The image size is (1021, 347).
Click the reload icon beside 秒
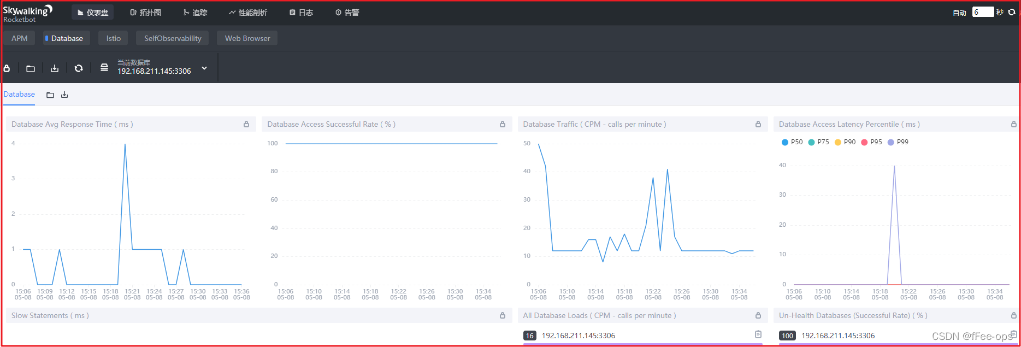[1012, 12]
